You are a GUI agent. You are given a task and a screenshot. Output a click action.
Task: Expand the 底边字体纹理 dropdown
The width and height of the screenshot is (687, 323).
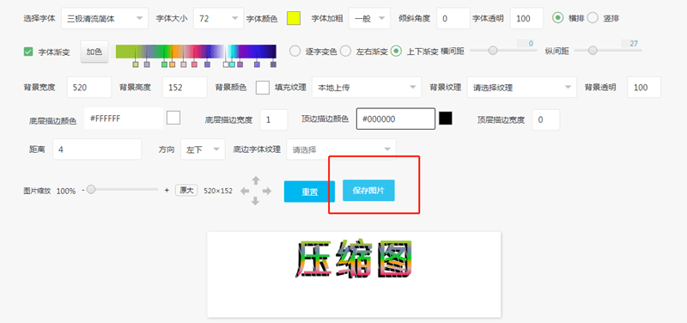341,149
